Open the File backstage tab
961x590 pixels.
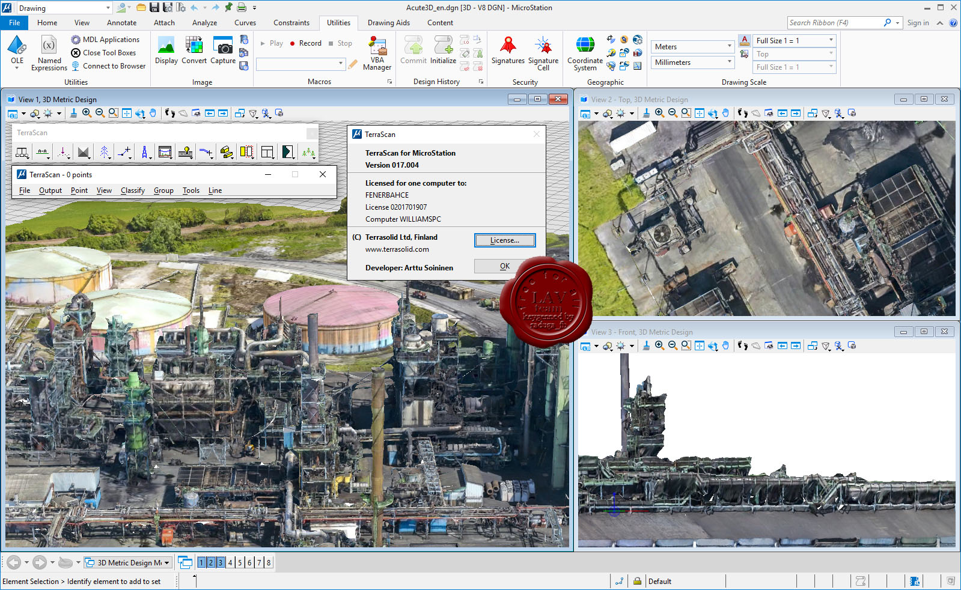pyautogui.click(x=14, y=23)
